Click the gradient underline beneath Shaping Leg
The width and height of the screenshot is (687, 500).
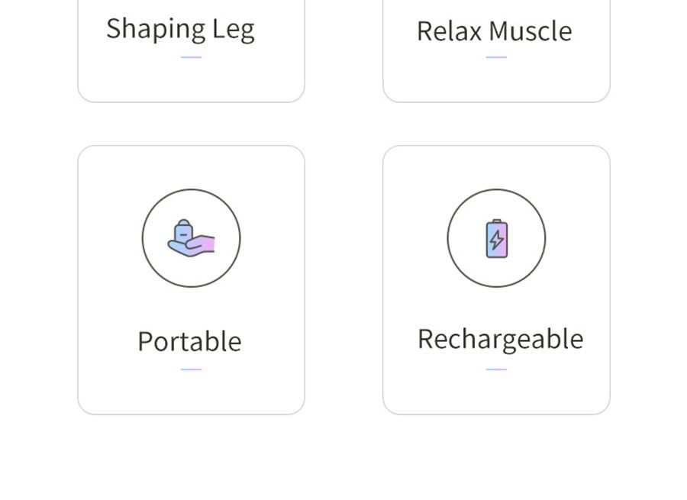(x=191, y=57)
